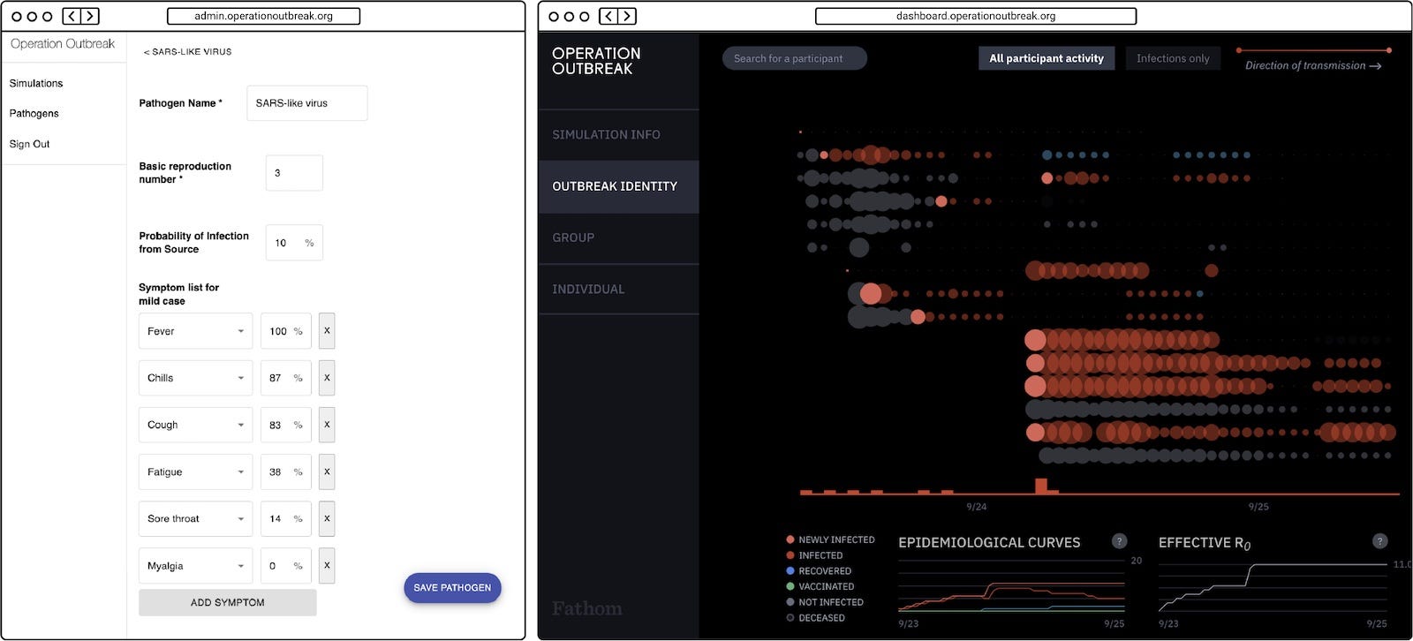Image resolution: width=1413 pixels, height=641 pixels.
Task: Open Pathogens in admin sidebar
Action: point(34,113)
